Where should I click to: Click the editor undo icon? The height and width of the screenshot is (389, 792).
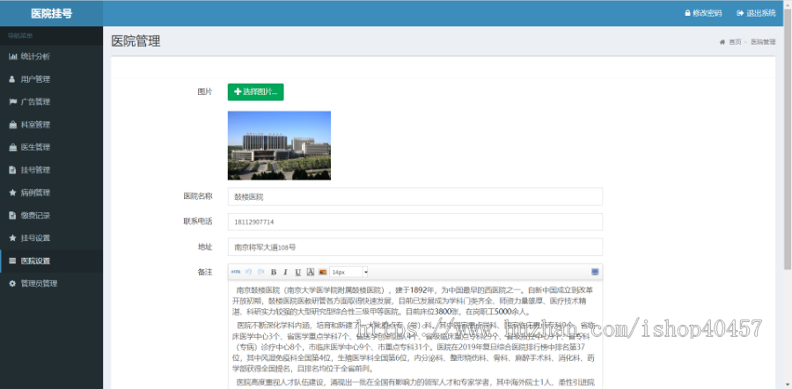click(248, 272)
